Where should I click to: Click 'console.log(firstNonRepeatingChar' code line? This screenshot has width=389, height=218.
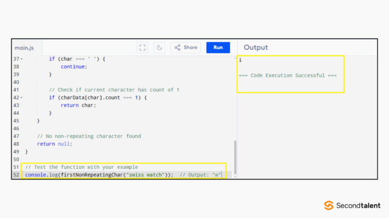pyautogui.click(x=99, y=175)
